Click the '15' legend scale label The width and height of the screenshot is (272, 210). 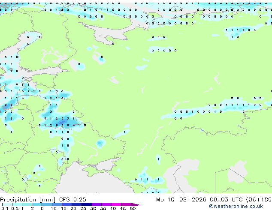point(63,208)
